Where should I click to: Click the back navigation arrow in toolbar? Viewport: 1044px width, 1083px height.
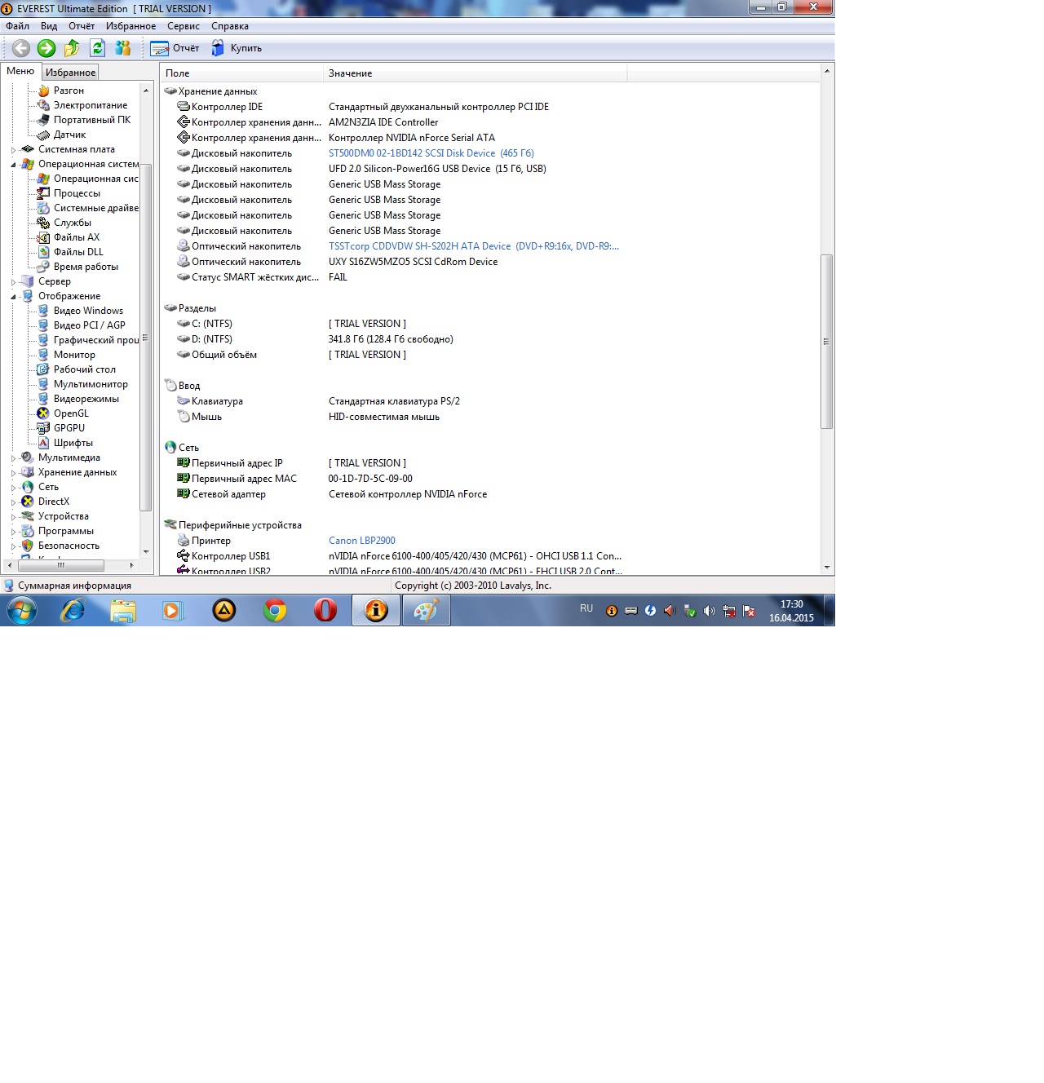pos(21,48)
